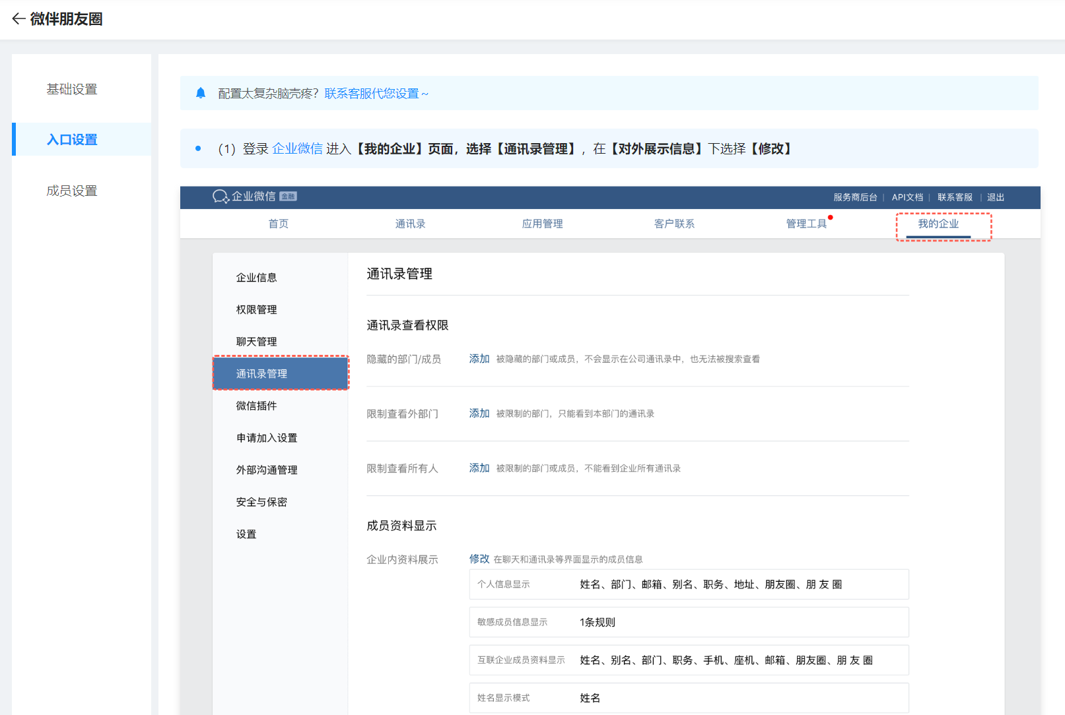Open the 通讯录 tab

tap(410, 224)
